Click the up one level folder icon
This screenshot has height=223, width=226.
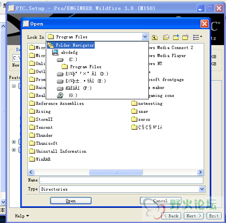point(155,37)
